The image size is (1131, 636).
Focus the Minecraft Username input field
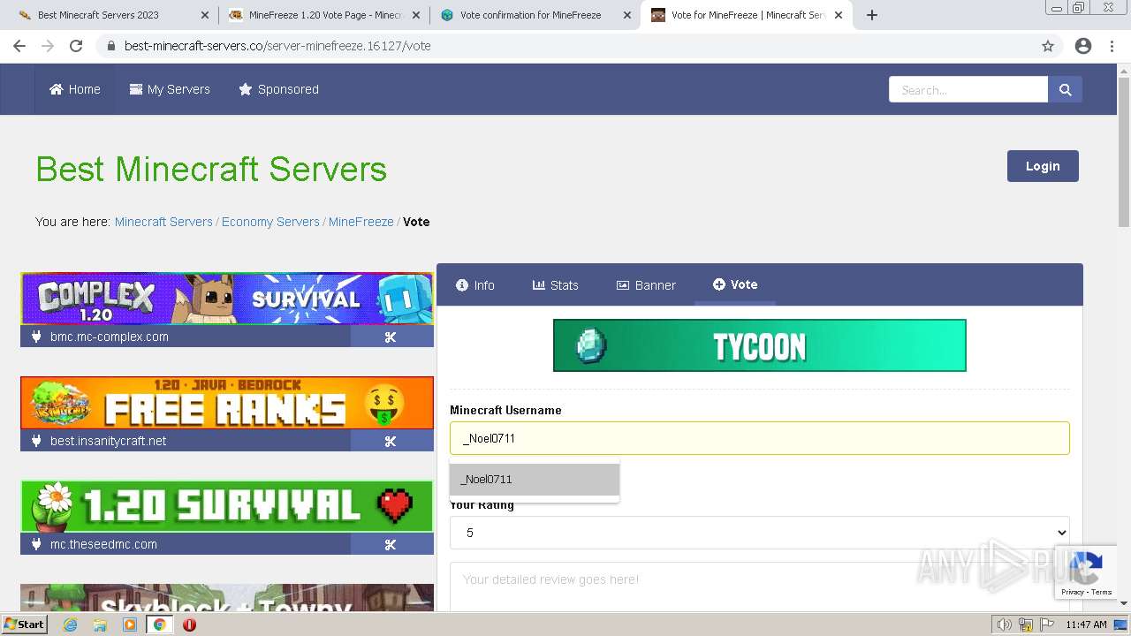[x=759, y=438]
